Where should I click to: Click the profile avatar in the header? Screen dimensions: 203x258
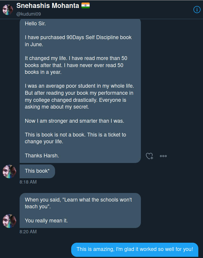pyautogui.click(x=8, y=10)
